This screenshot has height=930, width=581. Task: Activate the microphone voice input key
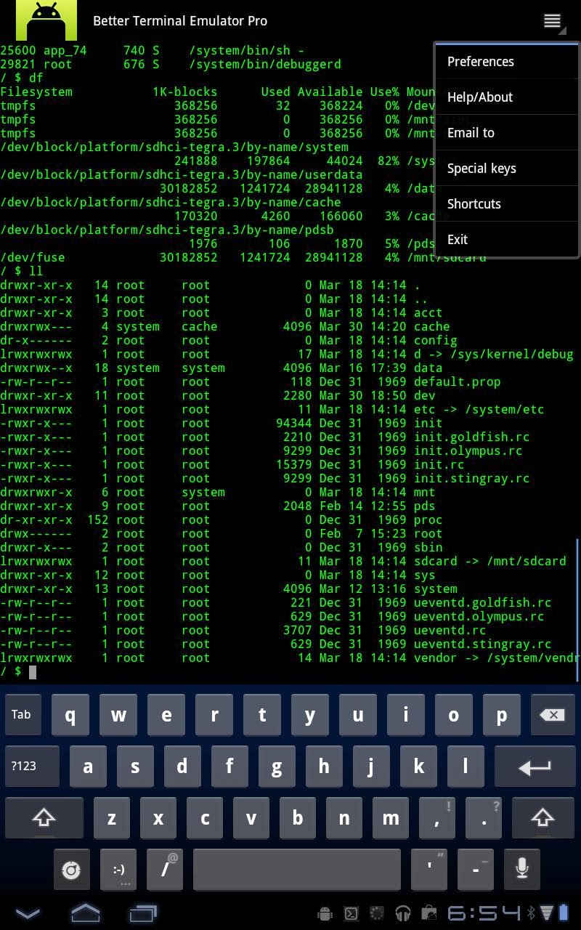pos(521,869)
